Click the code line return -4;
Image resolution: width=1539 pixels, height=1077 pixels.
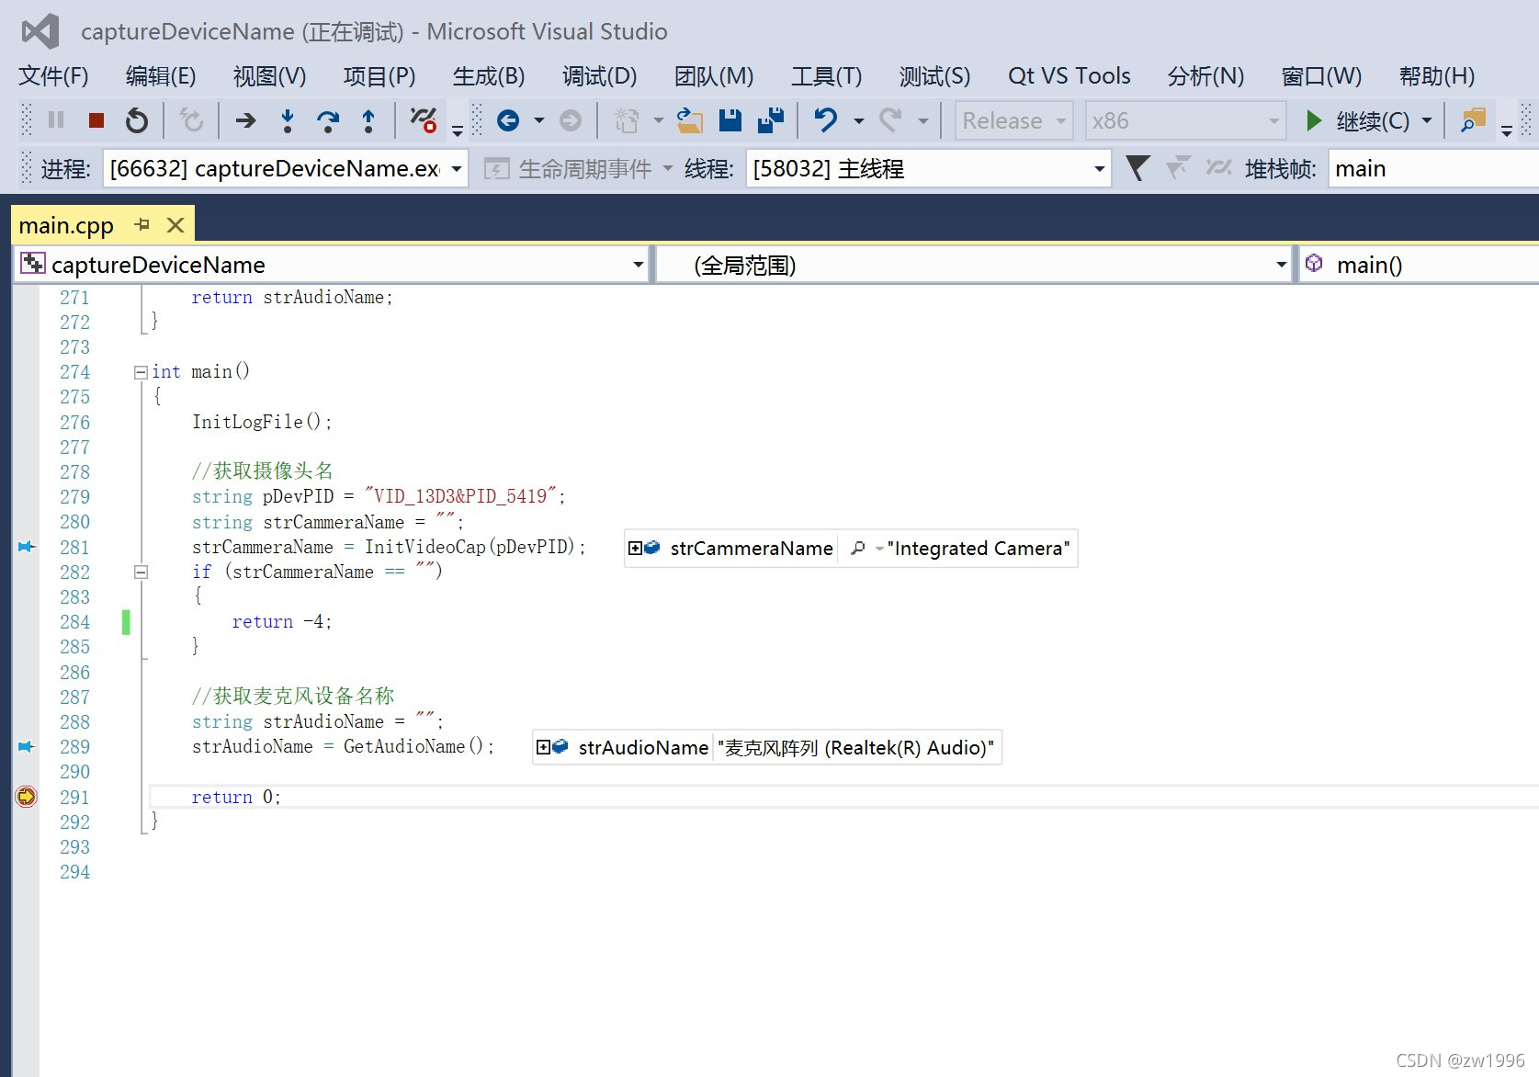(281, 621)
